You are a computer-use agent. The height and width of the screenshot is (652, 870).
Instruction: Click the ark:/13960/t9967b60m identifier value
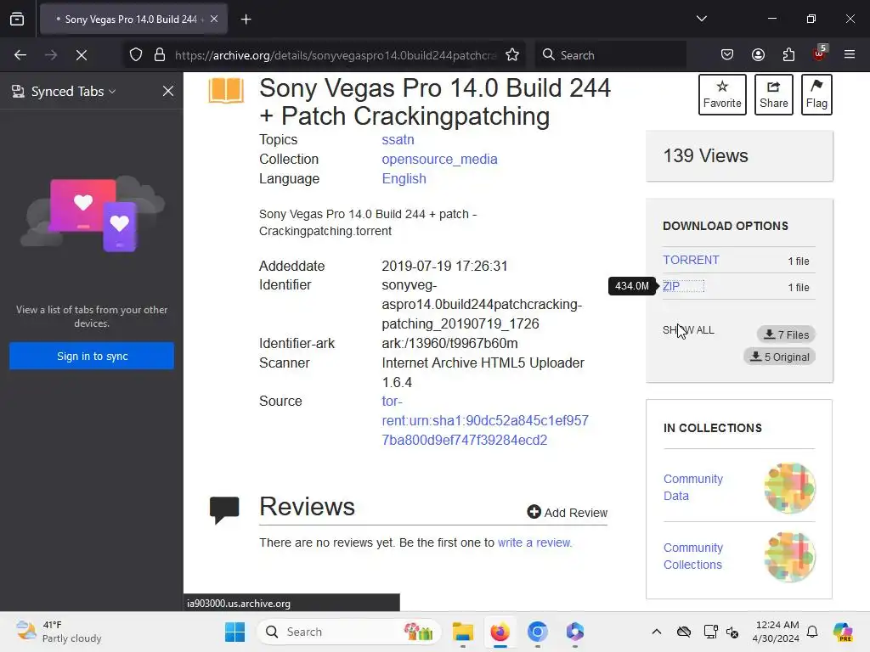(x=449, y=343)
